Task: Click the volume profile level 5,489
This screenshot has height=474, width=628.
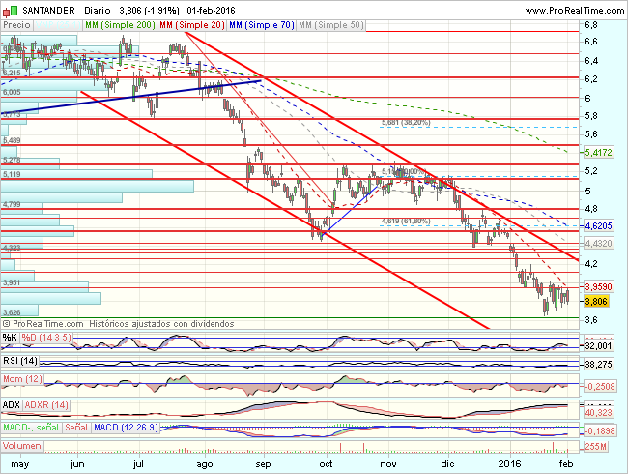Action: (x=12, y=140)
